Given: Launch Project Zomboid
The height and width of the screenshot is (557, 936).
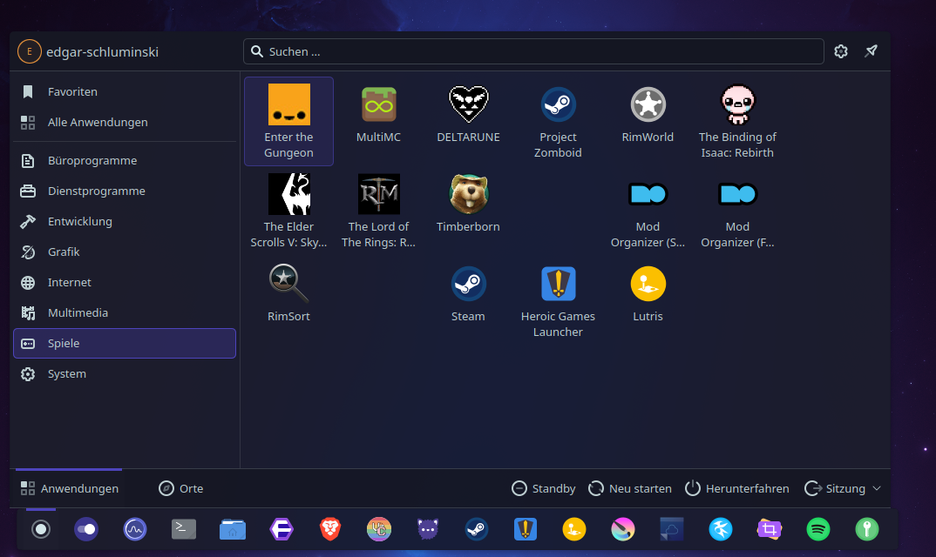Looking at the screenshot, I should coord(558,121).
